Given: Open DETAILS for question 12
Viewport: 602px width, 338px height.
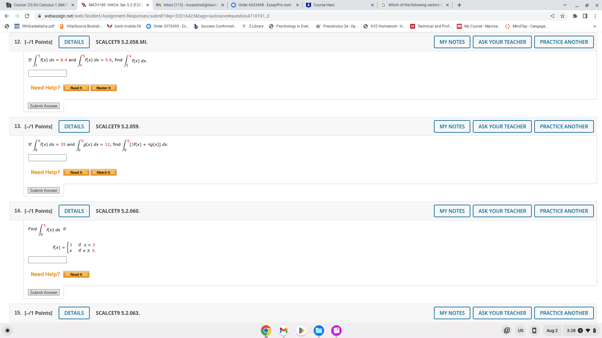Looking at the screenshot, I should 74,42.
